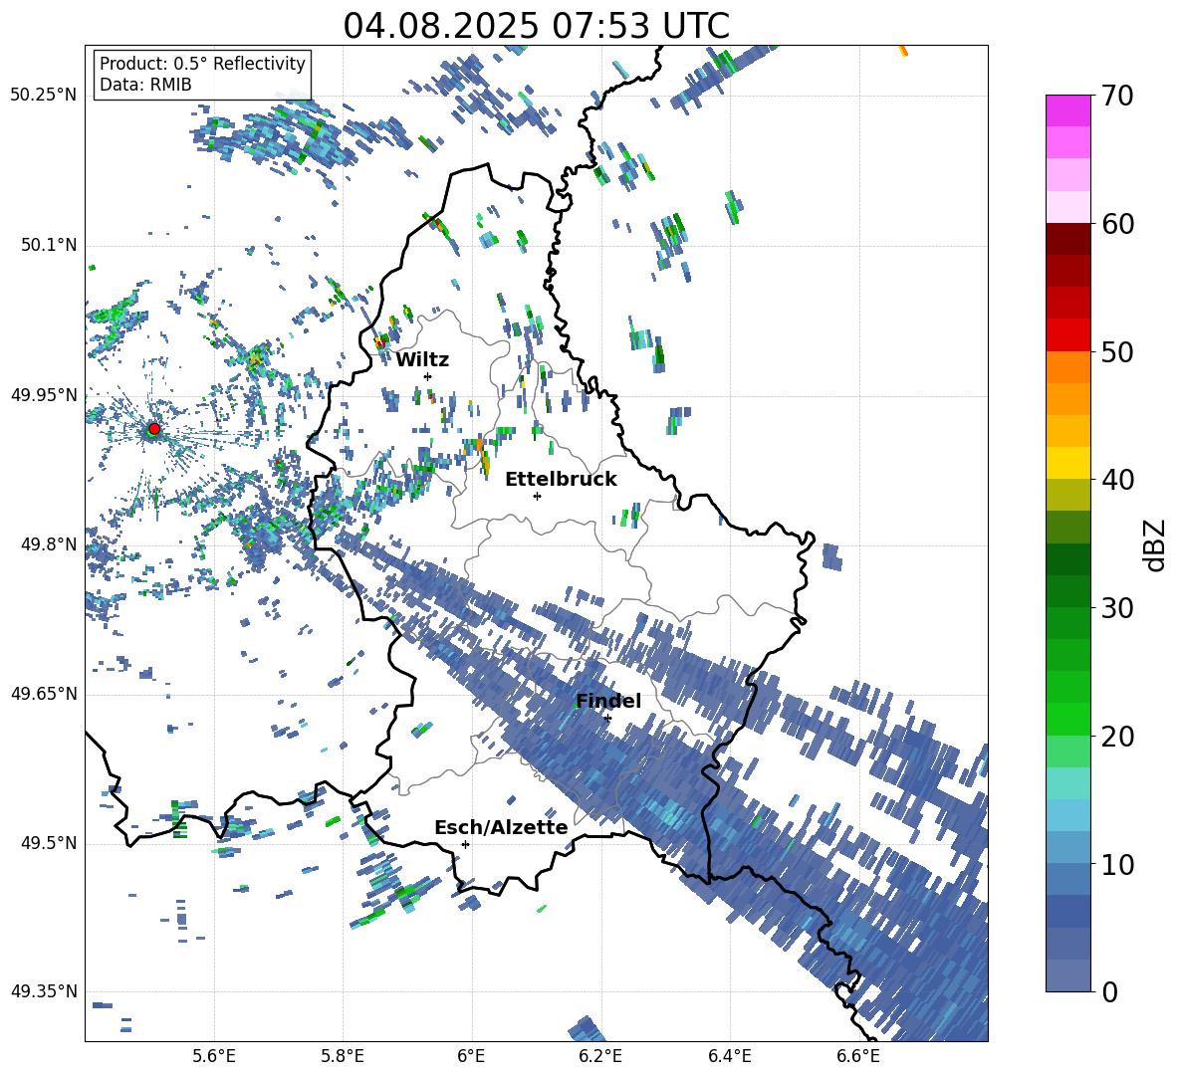
Task: Click the colorbar tick label 30
Action: point(1117,608)
